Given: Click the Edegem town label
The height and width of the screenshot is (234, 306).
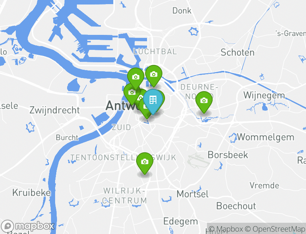Looking at the screenshot, I should (180, 222).
